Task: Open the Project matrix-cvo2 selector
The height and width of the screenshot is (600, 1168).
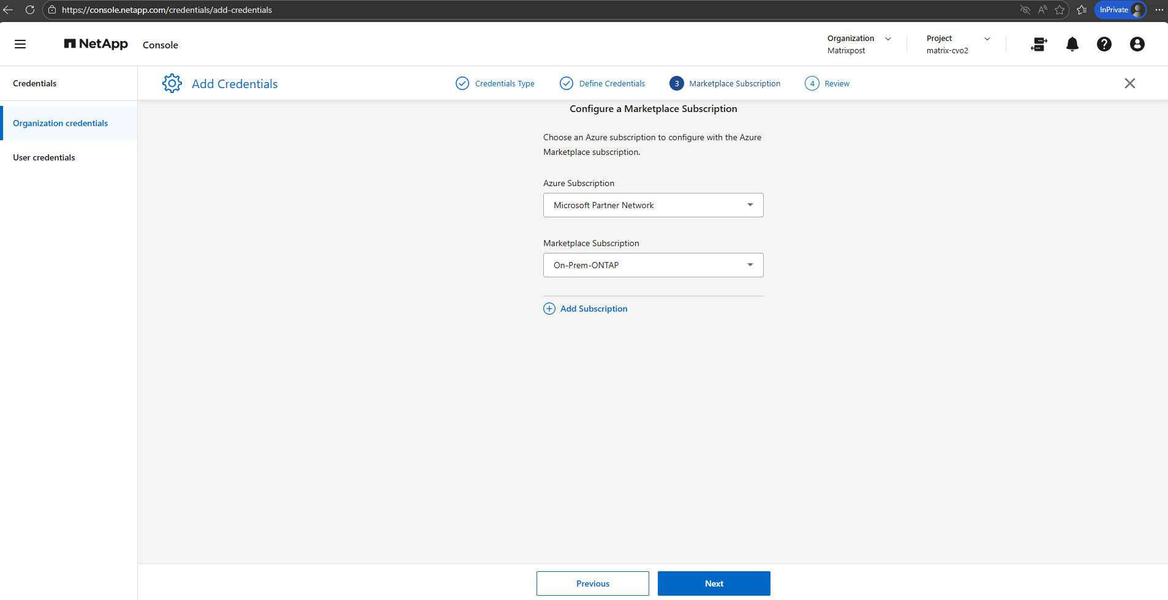Action: pos(958,44)
